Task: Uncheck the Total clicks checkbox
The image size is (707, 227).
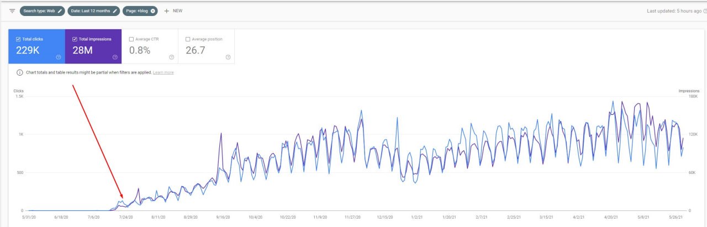Action: click(19, 39)
